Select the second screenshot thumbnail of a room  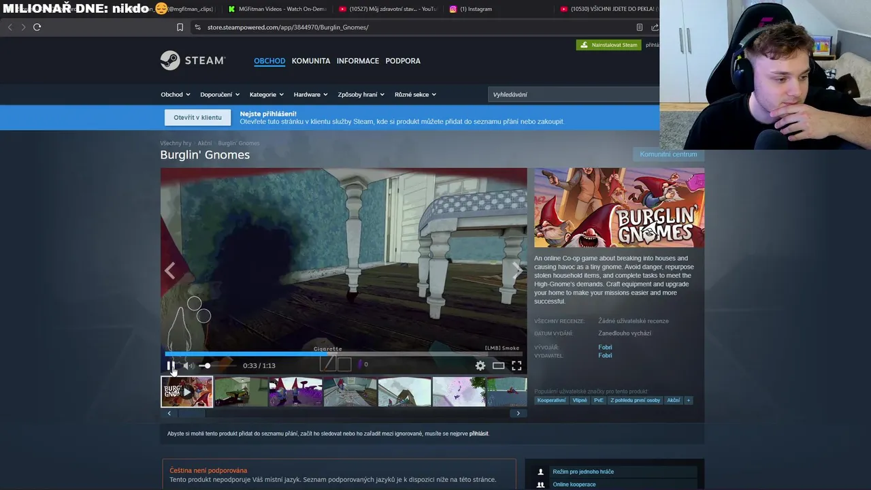(241, 391)
